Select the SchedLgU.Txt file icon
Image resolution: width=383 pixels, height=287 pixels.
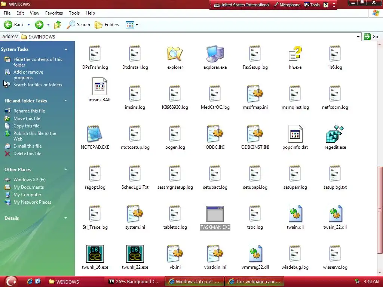[x=135, y=173]
